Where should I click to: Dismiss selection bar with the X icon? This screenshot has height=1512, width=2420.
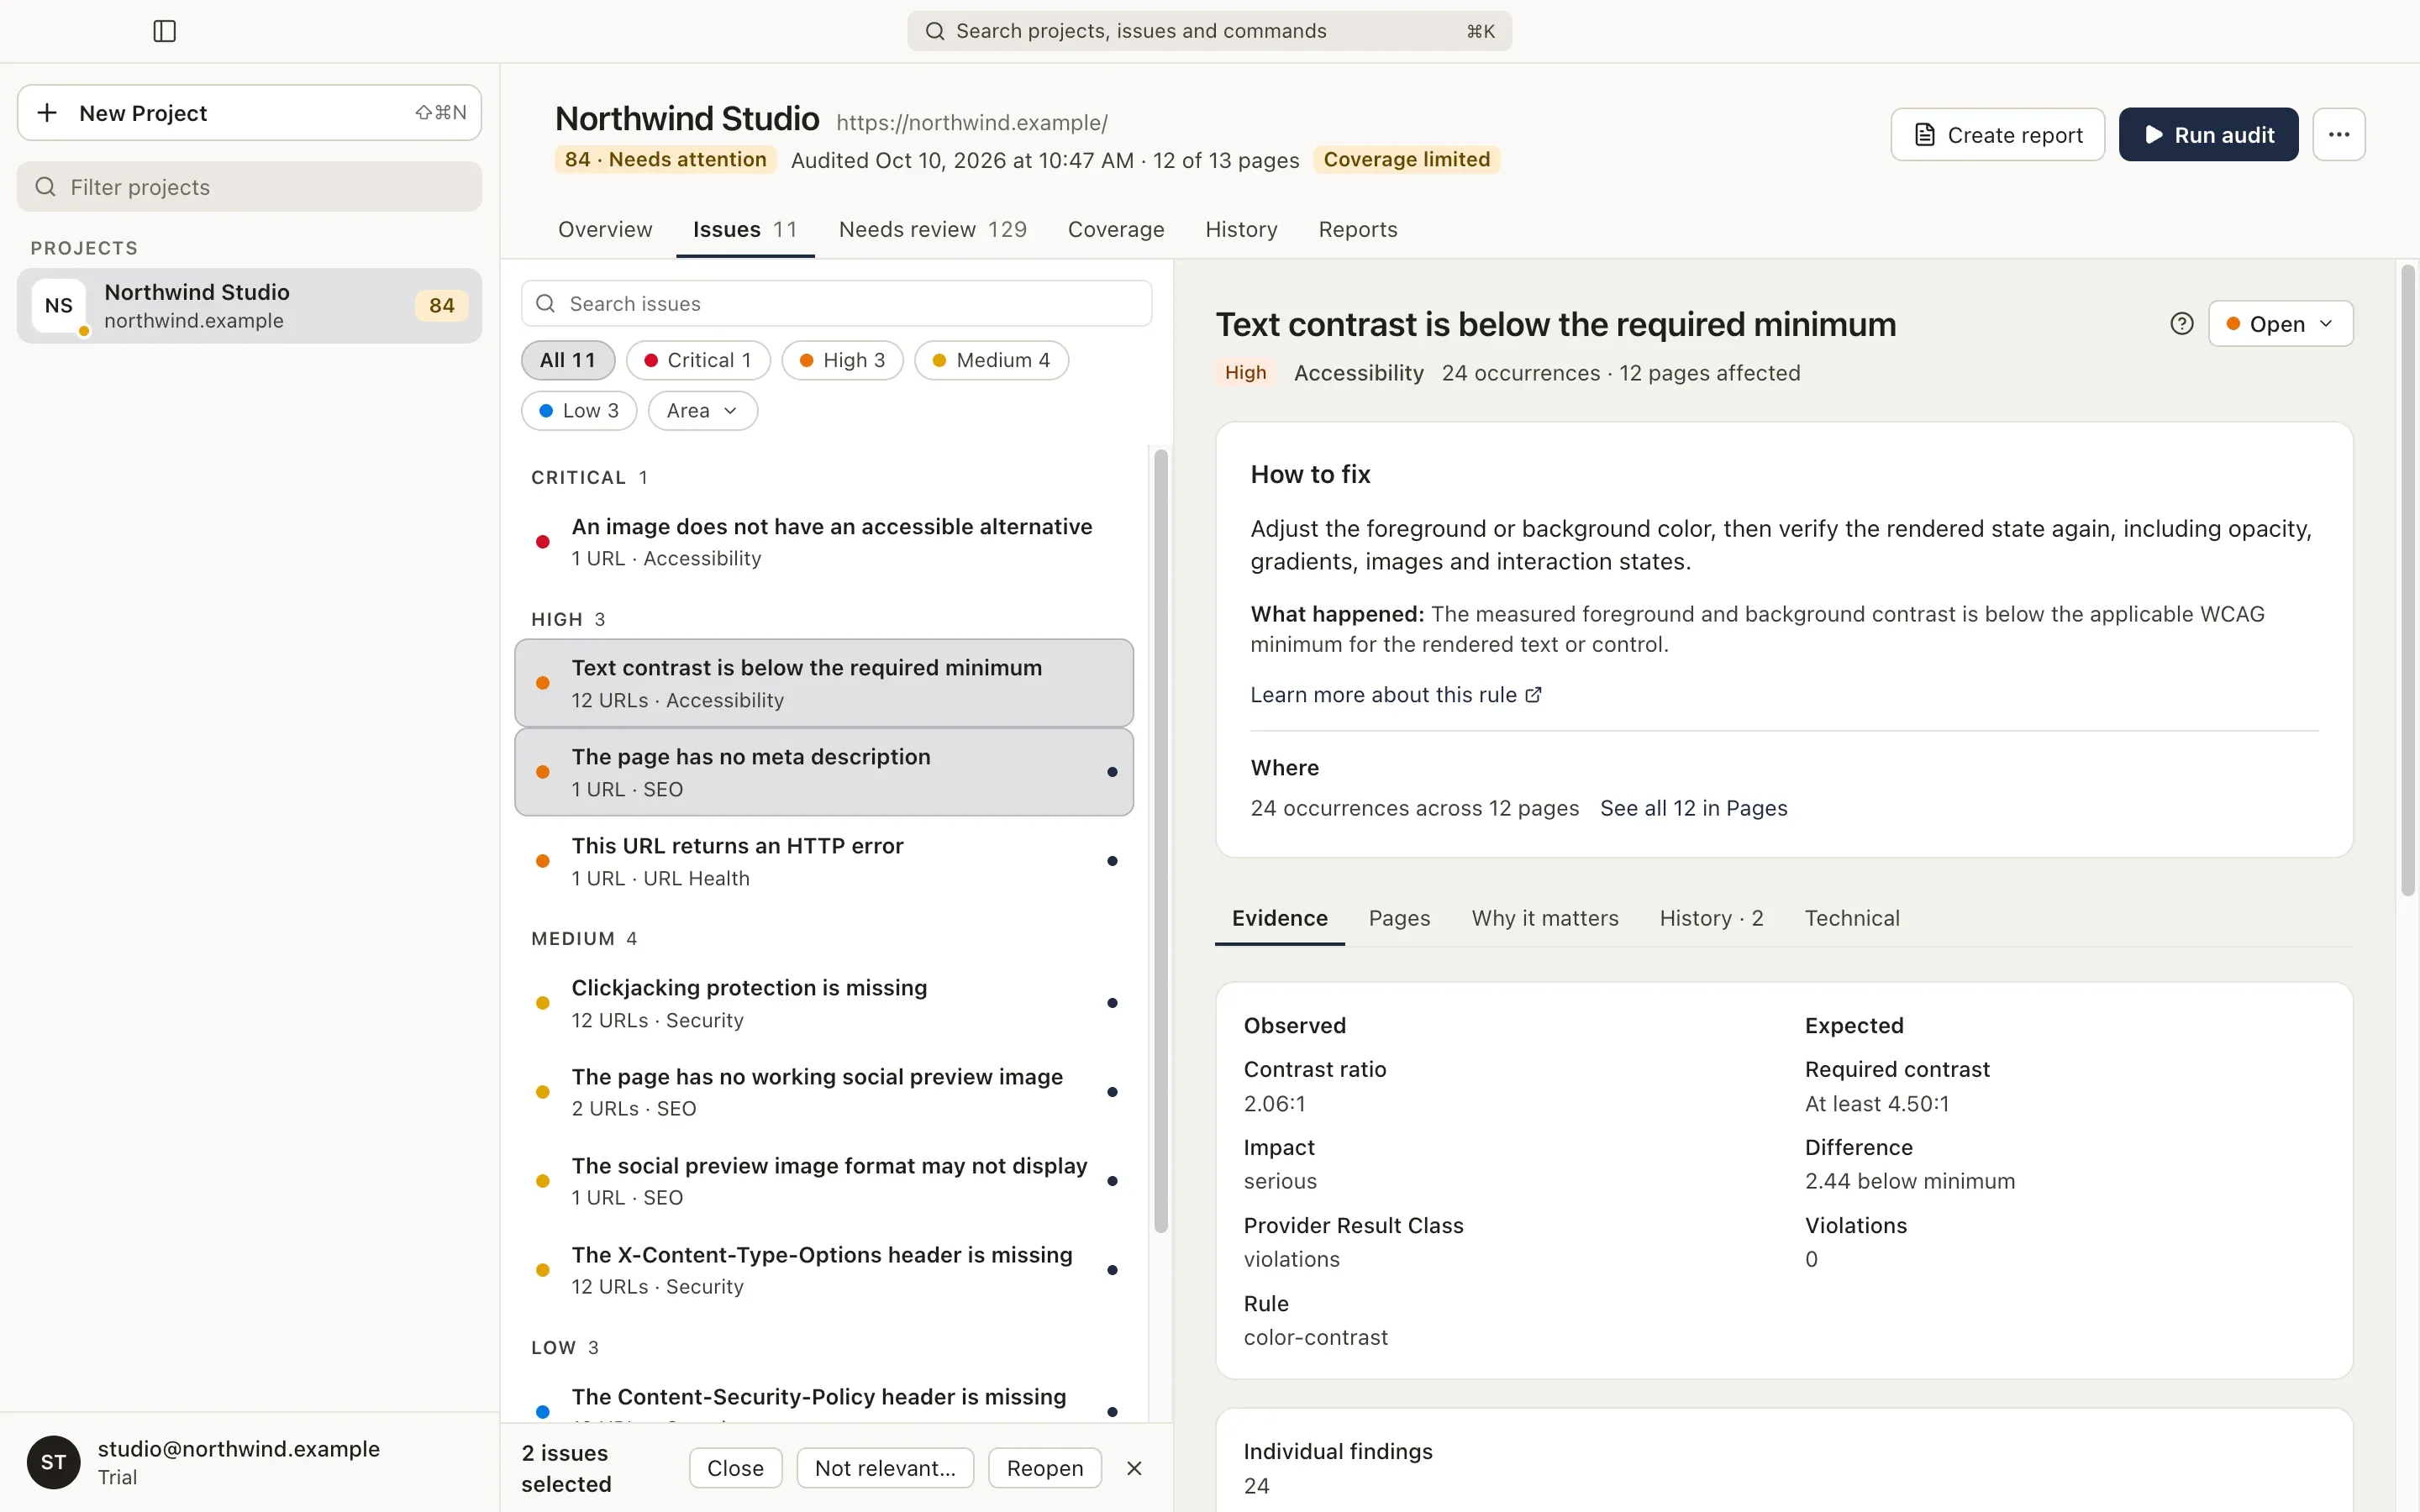pyautogui.click(x=1134, y=1468)
